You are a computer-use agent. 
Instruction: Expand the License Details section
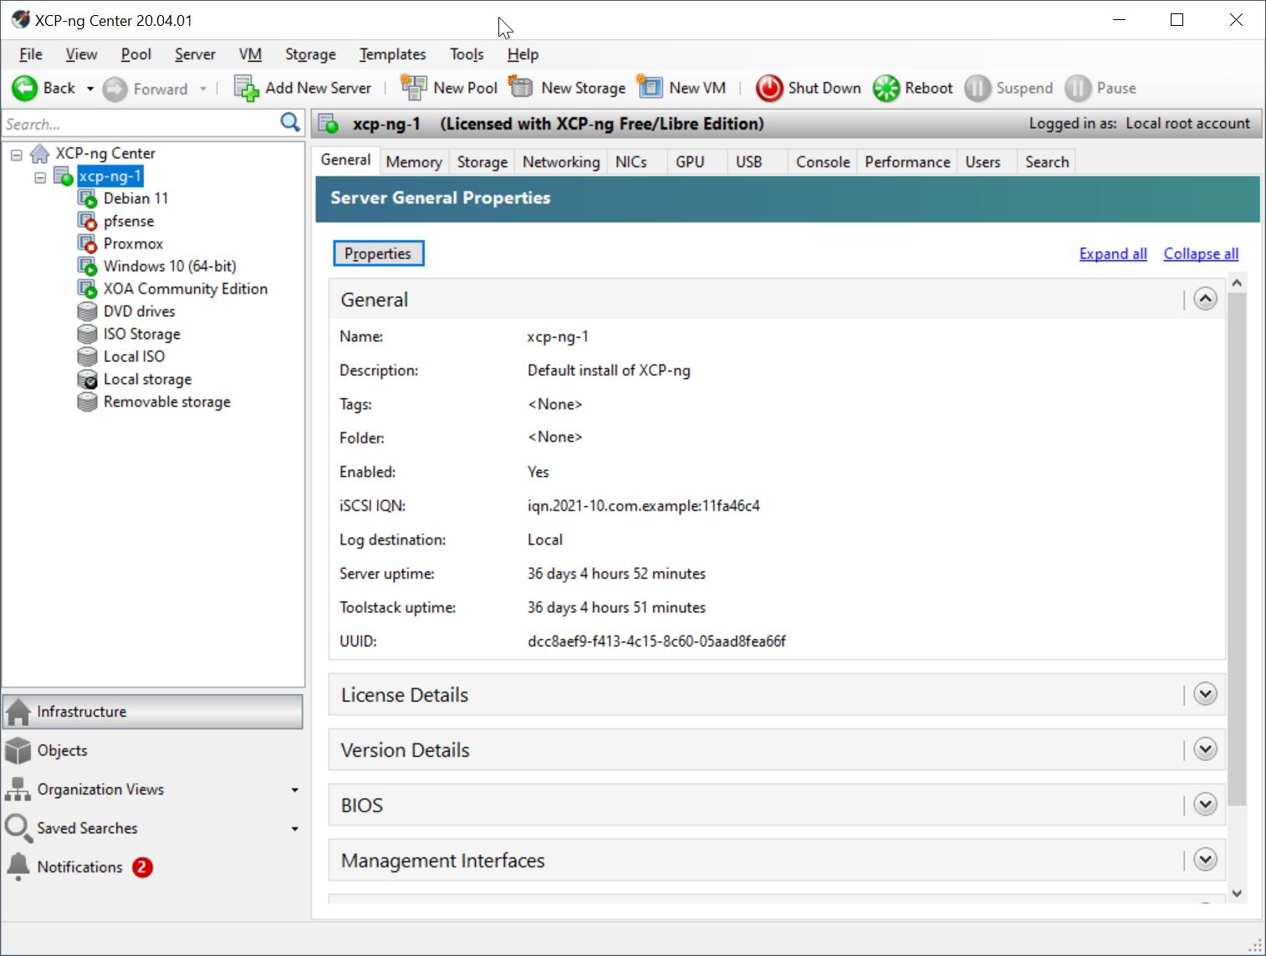tap(1205, 693)
